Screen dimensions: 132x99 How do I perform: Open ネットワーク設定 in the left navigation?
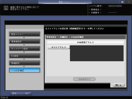25,49
